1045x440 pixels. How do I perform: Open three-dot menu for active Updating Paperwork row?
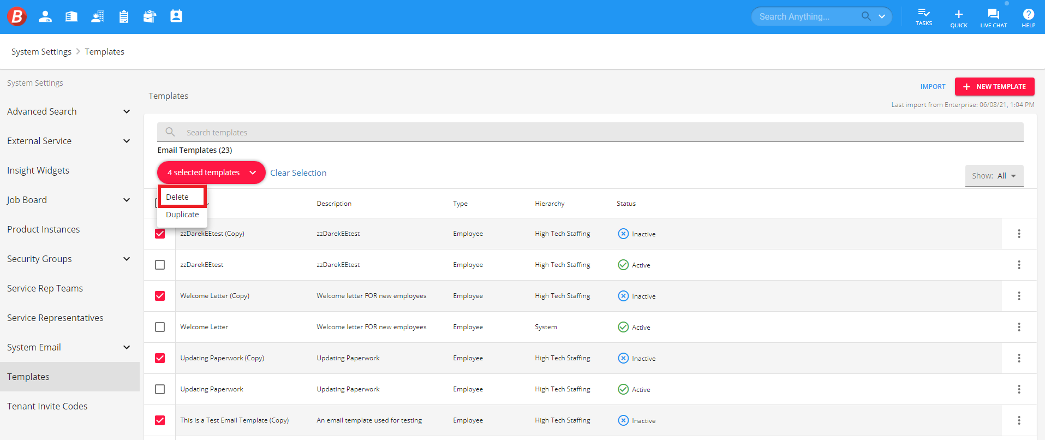coord(1019,389)
